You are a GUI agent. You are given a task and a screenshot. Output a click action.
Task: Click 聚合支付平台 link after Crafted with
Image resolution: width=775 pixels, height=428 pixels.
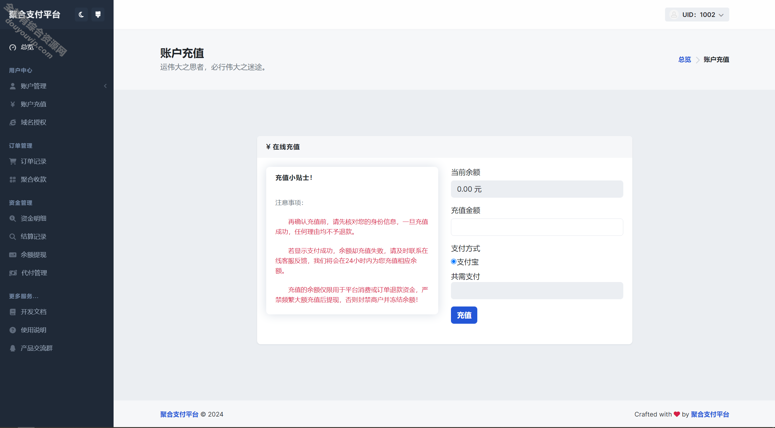pyautogui.click(x=710, y=414)
